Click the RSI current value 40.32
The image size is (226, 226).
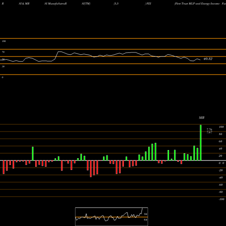208,59
